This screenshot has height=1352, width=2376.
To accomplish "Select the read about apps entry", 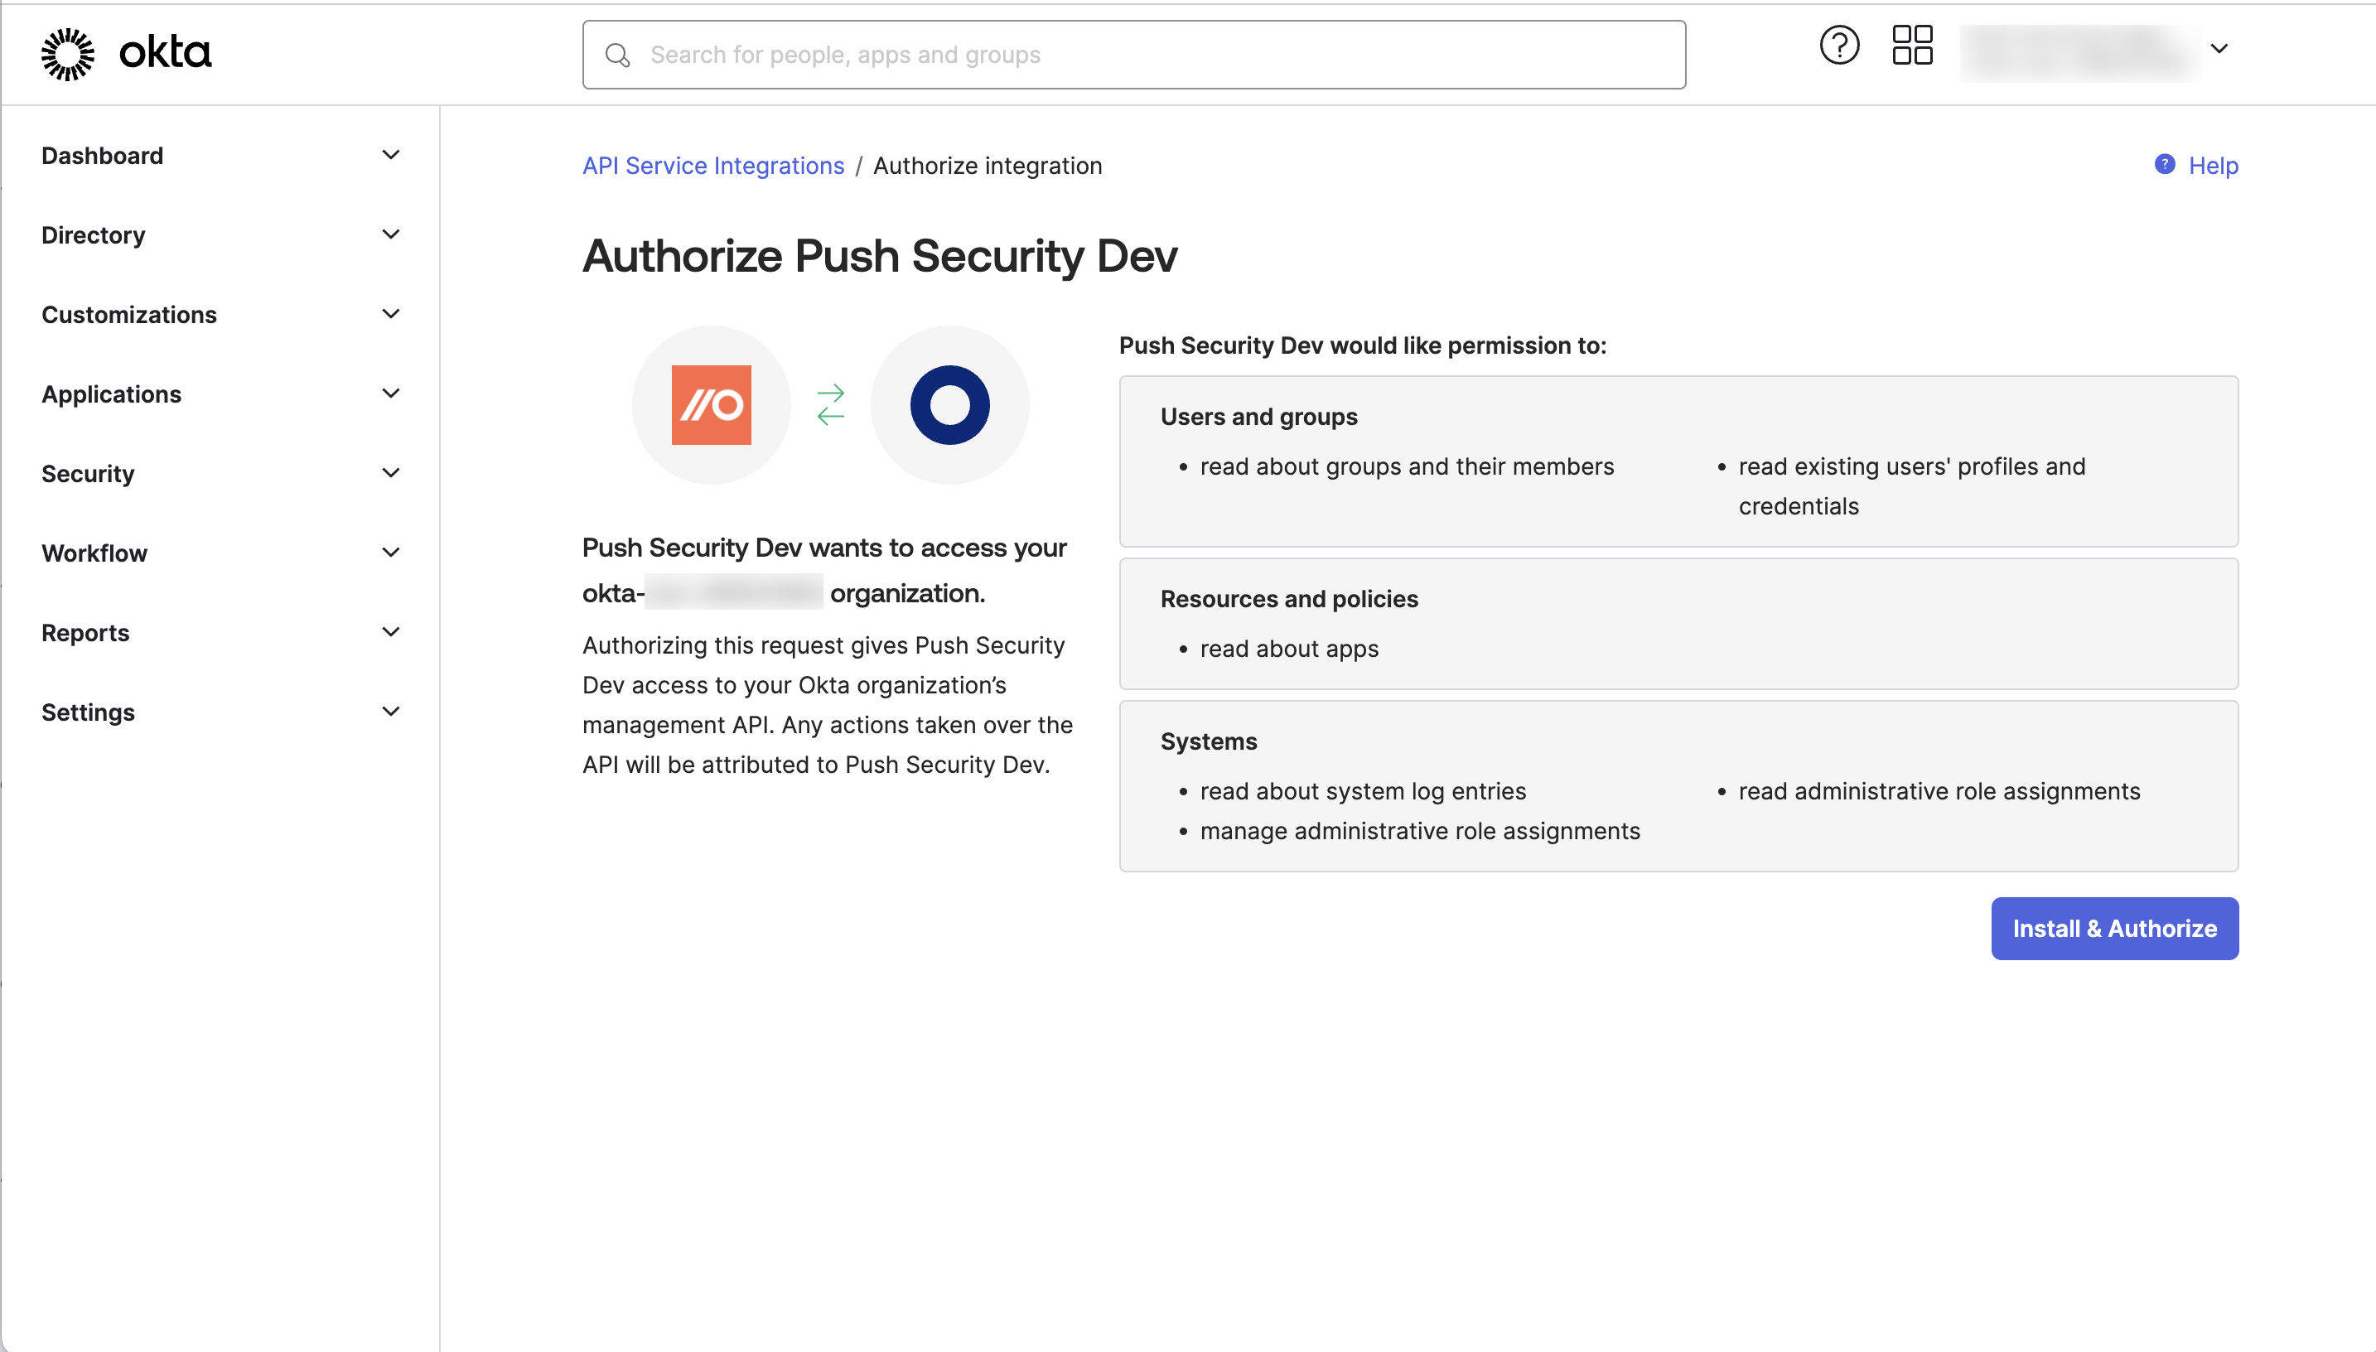I will [x=1289, y=649].
